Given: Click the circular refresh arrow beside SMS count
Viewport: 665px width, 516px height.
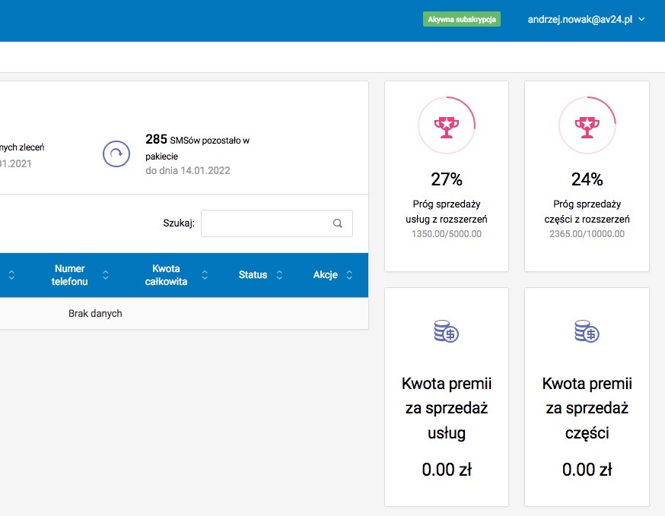Looking at the screenshot, I should (116, 154).
